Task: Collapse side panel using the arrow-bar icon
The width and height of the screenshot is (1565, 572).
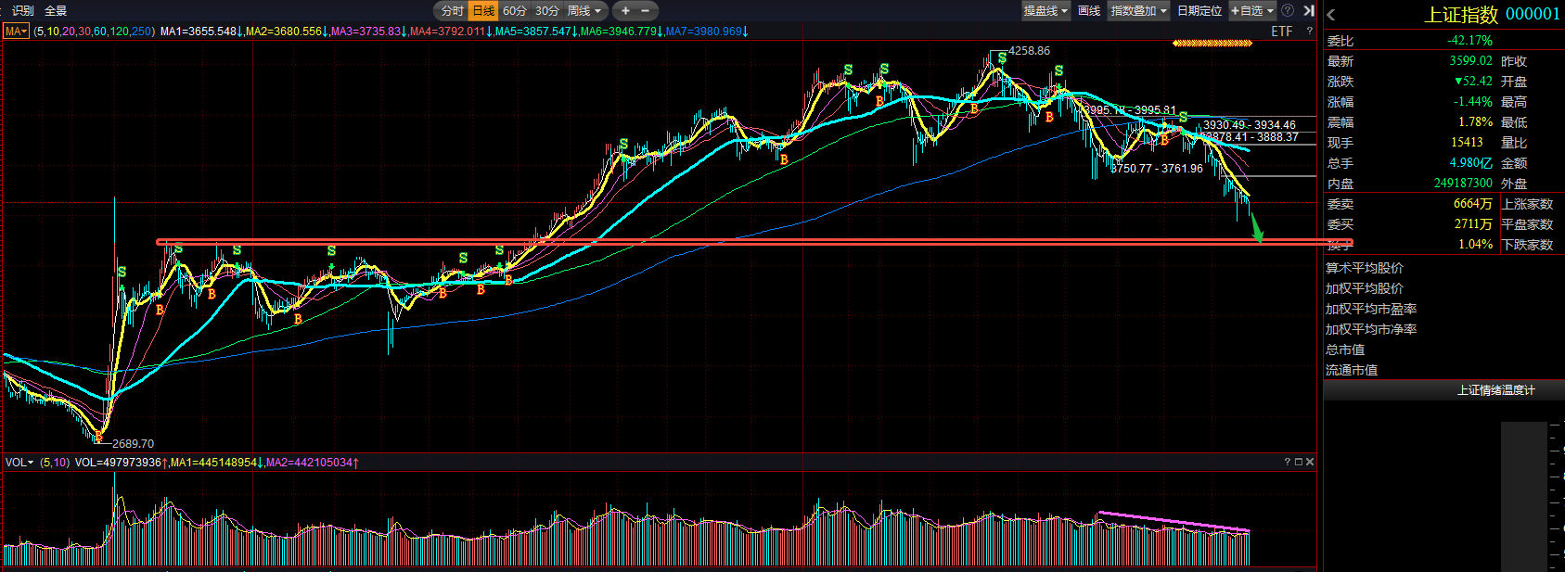Action: coord(1309,11)
